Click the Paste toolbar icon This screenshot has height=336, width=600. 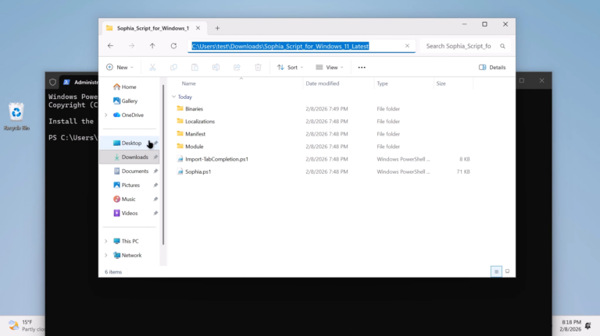tap(195, 67)
